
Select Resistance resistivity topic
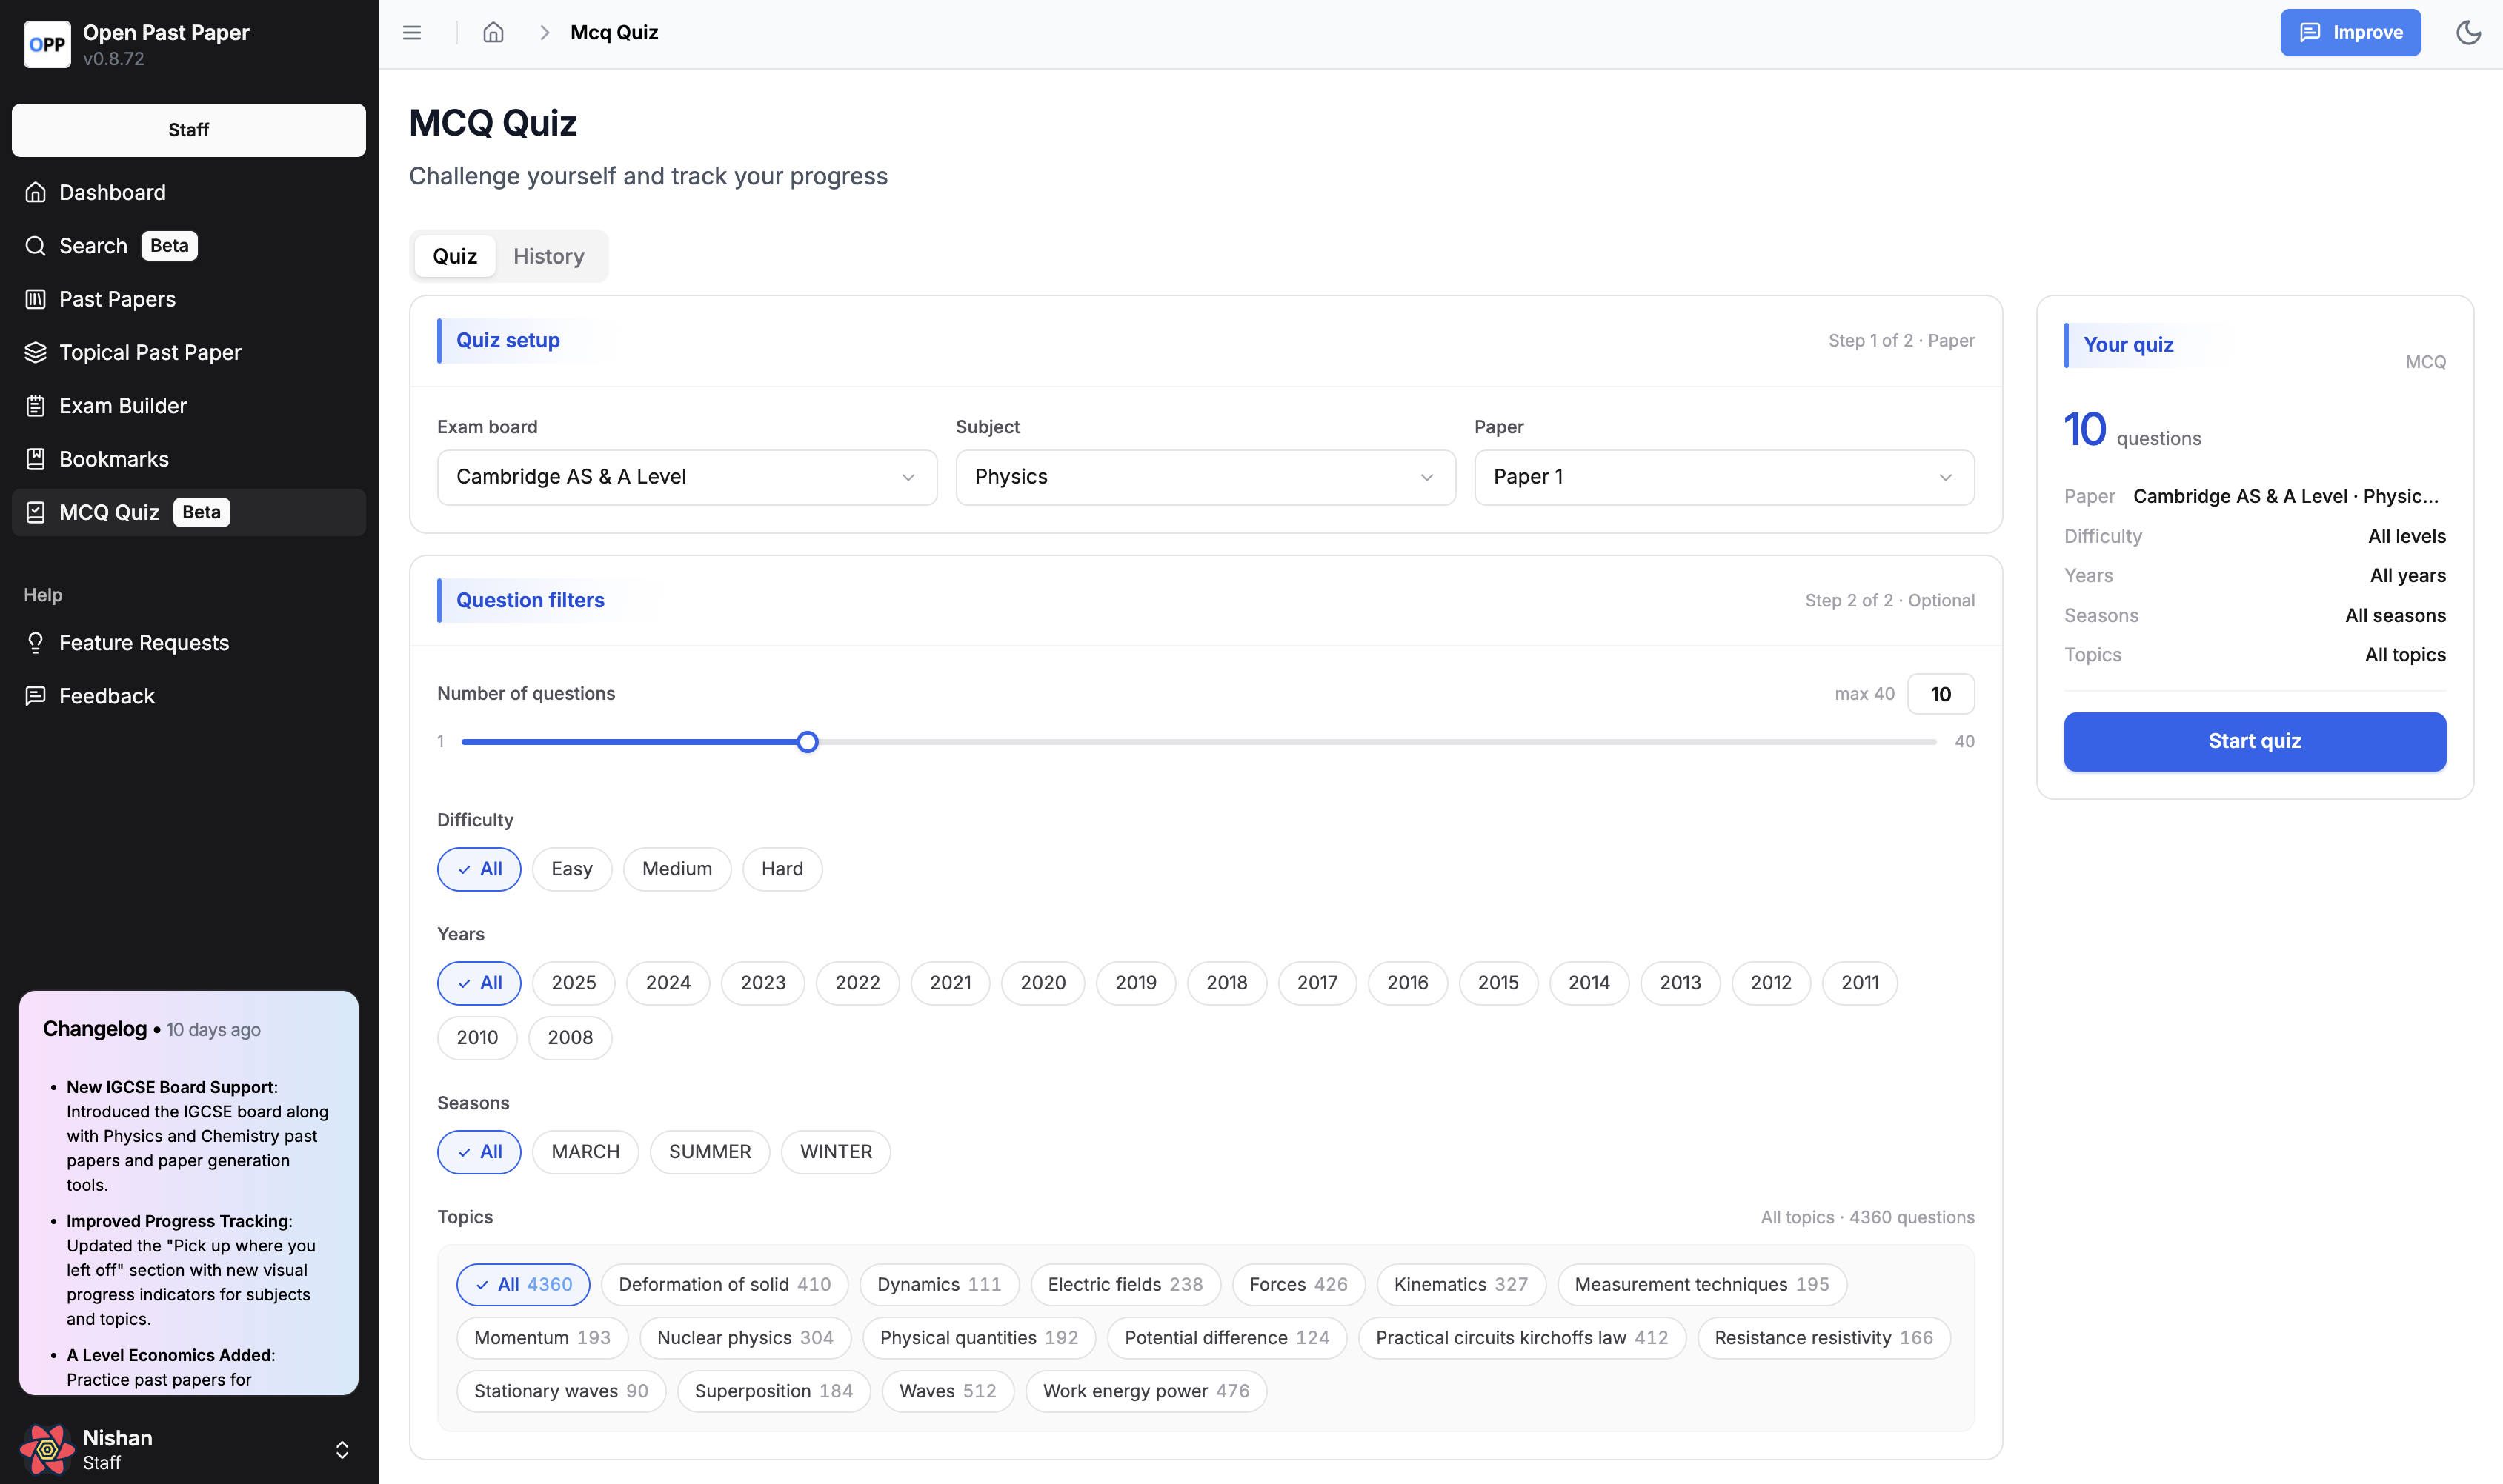pyautogui.click(x=1824, y=1338)
